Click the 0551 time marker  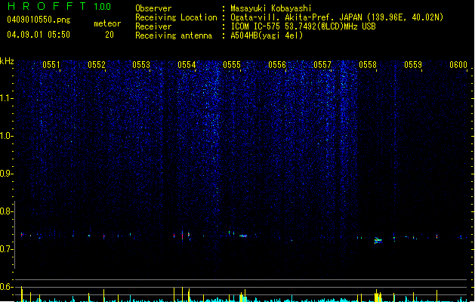(51, 65)
